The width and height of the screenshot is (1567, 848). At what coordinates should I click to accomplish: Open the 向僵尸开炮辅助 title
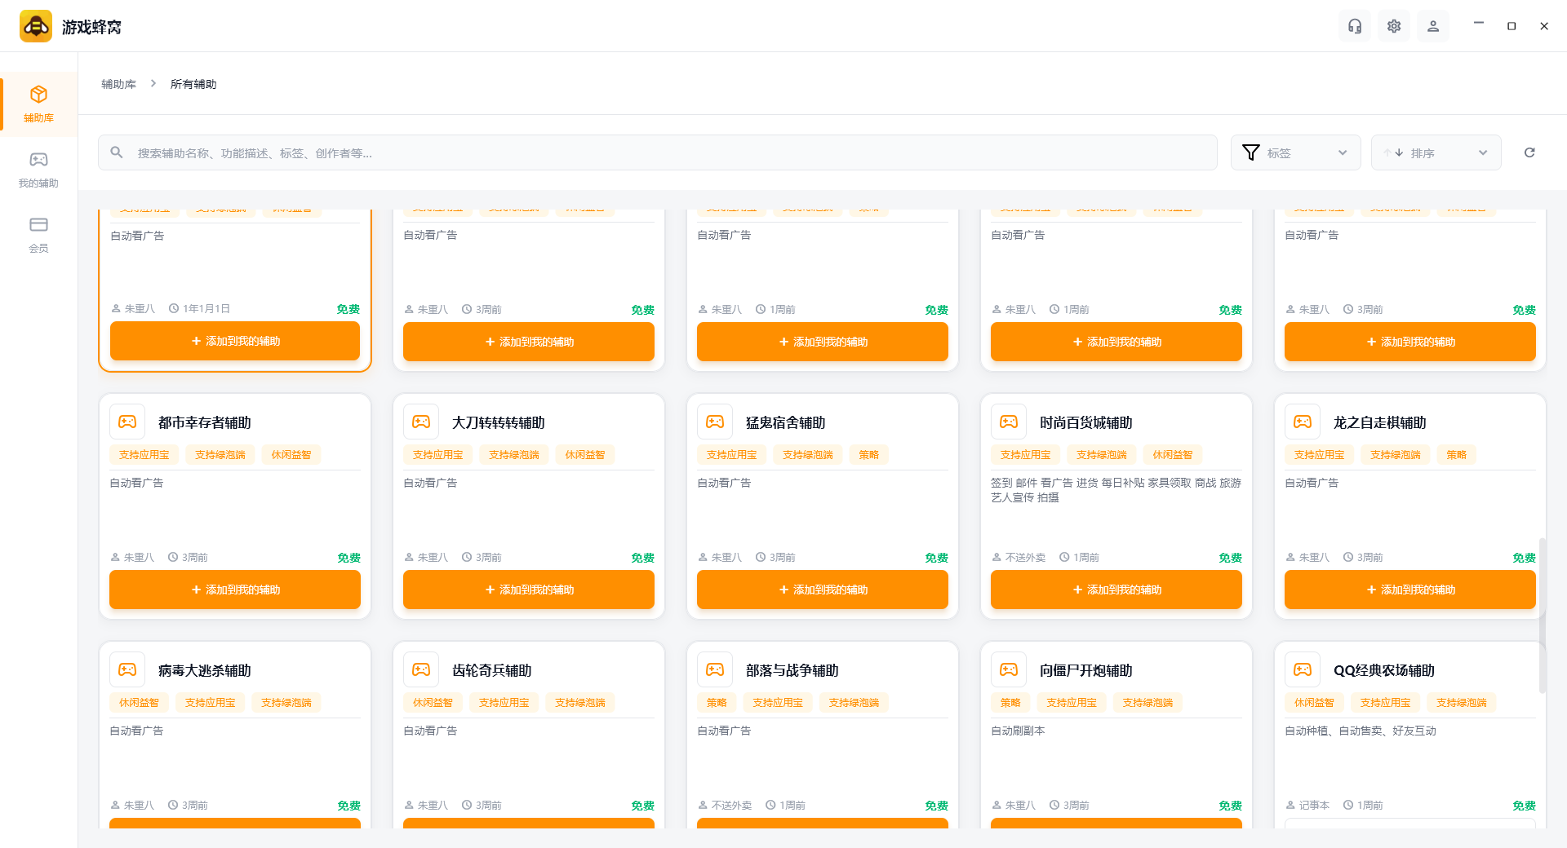pyautogui.click(x=1086, y=670)
